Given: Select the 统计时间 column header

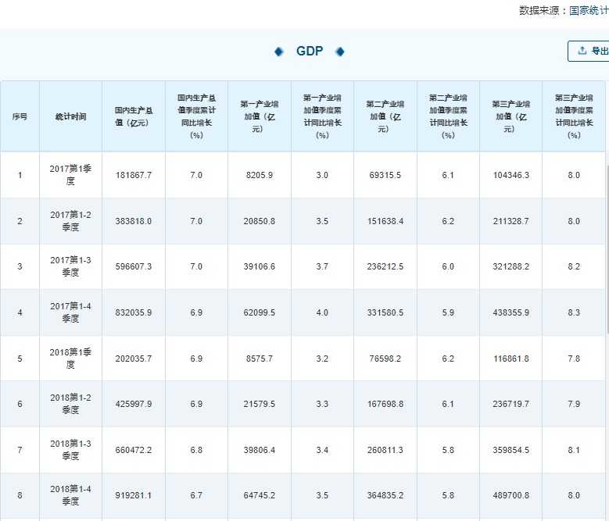Looking at the screenshot, I should point(70,116).
